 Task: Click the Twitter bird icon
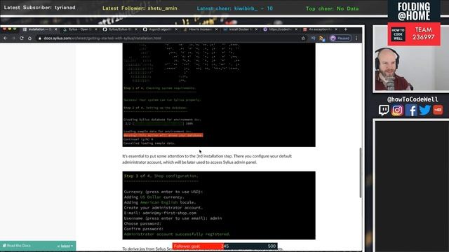(424, 110)
